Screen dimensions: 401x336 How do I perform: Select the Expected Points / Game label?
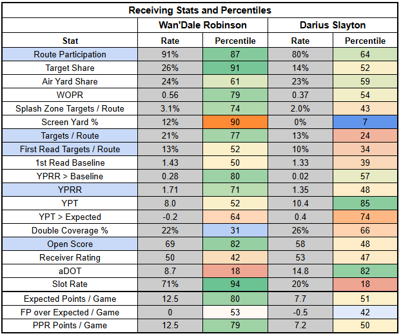tap(70, 299)
